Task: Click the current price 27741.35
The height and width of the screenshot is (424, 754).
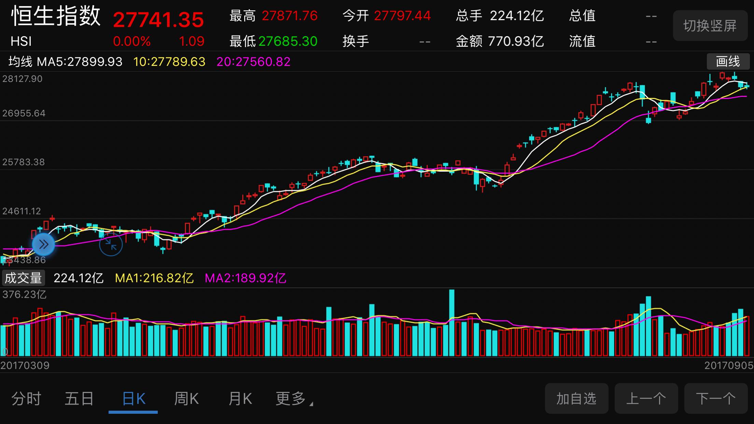Action: pos(158,20)
